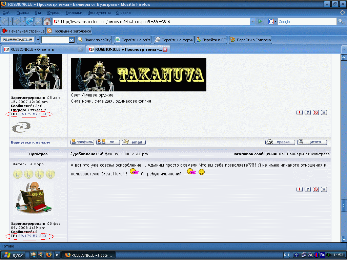Delete Вультраз's post with the X icon
This screenshot has height=260, width=347.
coord(324,190)
